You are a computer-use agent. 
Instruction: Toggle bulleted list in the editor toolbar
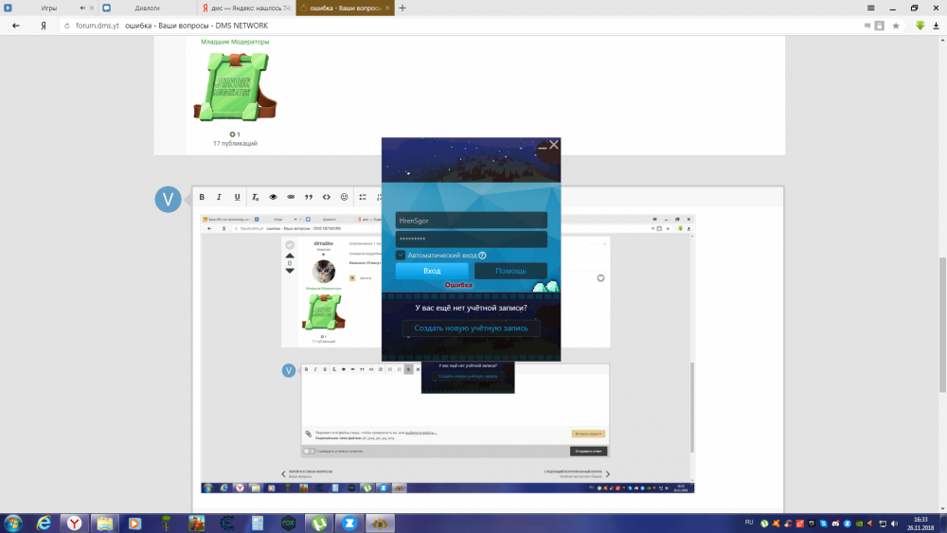tap(363, 197)
